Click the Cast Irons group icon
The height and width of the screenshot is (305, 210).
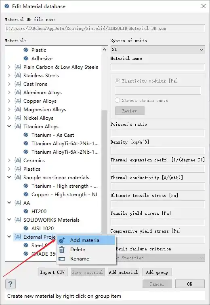click(x=18, y=84)
